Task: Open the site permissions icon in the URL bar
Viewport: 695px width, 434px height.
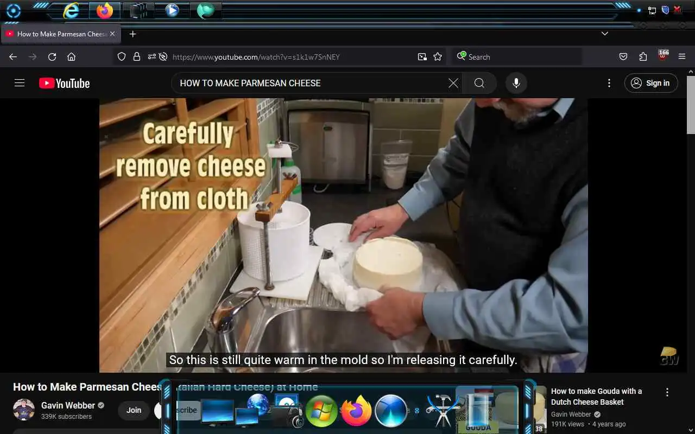Action: tap(151, 57)
